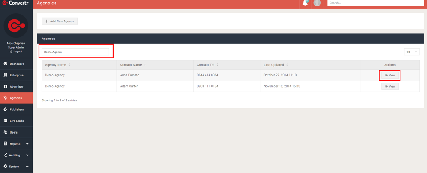This screenshot has width=427, height=173.
Task: Navigate to Live Leads
Action: pos(16,121)
